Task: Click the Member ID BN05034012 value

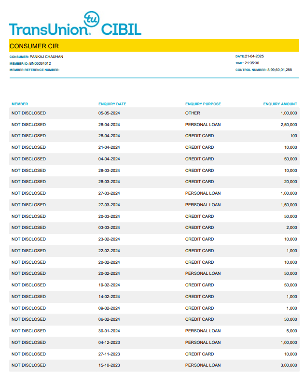Action: 40,63
